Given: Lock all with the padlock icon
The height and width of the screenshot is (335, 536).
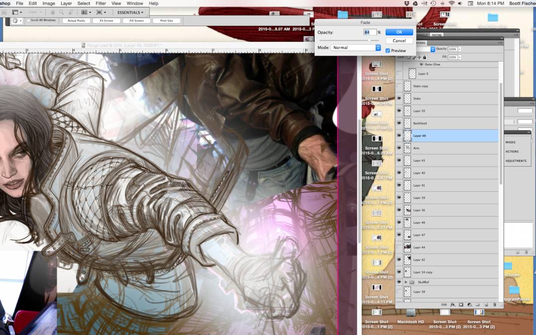Looking at the screenshot, I should coord(424,57).
